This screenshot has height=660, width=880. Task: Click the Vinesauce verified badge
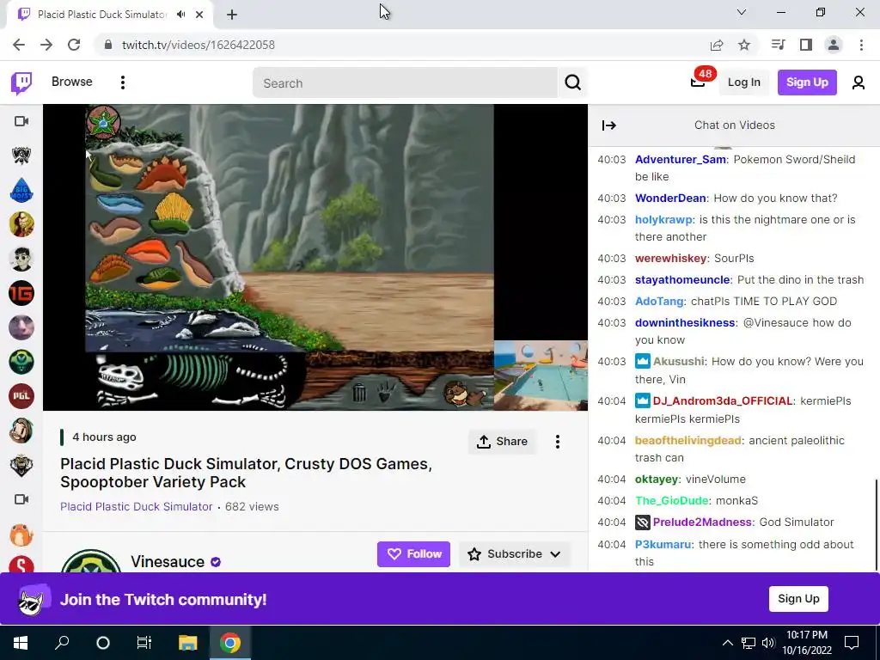tap(216, 562)
